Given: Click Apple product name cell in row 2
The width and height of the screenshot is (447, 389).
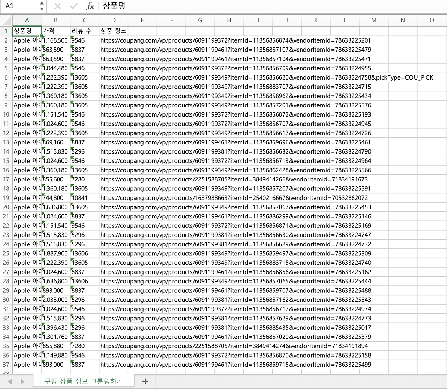Looking at the screenshot, I should pyautogui.click(x=27, y=40).
